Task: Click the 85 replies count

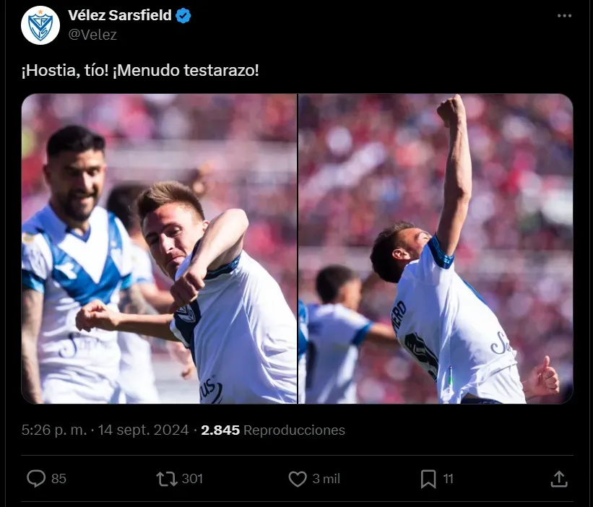Action: (x=59, y=478)
